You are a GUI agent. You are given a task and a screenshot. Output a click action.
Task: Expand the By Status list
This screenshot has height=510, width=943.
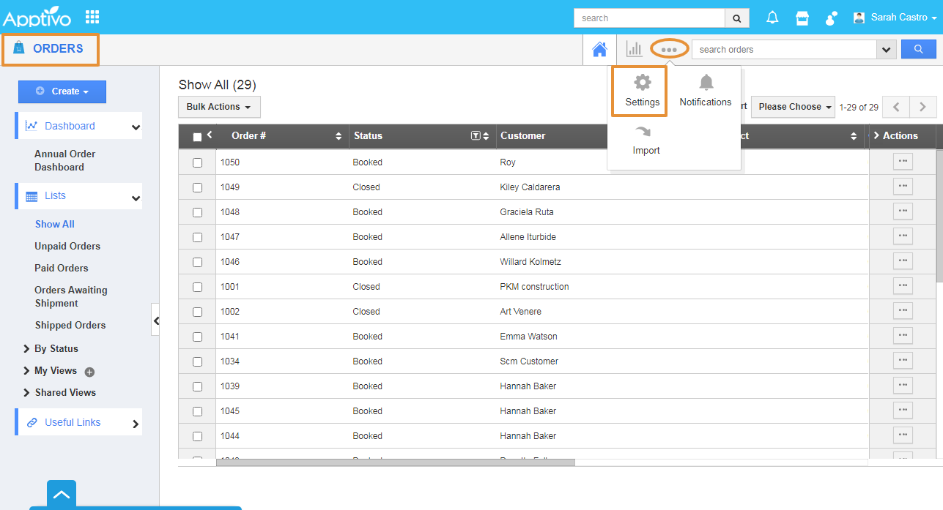click(x=56, y=349)
